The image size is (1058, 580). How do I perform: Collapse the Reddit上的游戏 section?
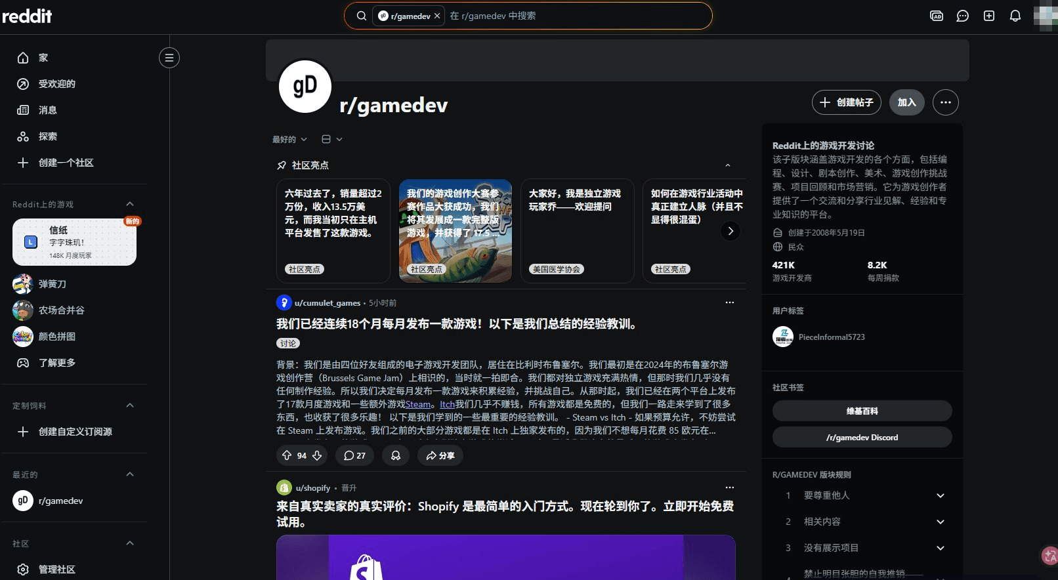[130, 204]
